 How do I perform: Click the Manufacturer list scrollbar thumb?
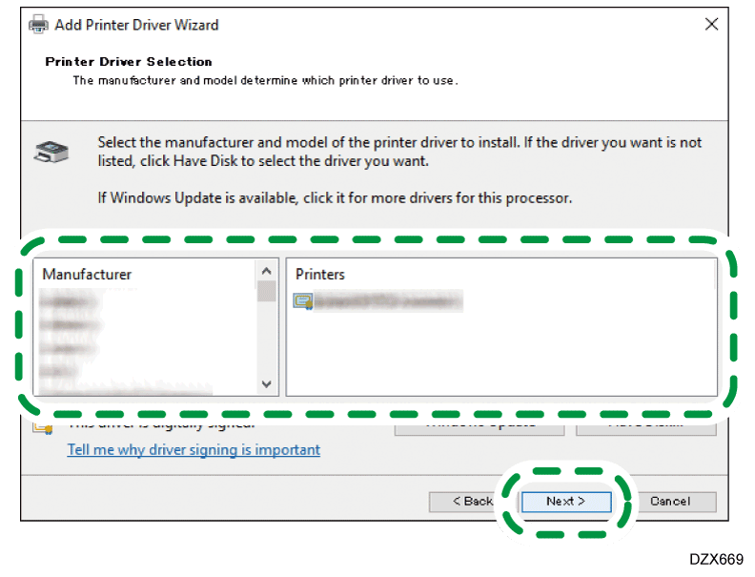point(266,292)
